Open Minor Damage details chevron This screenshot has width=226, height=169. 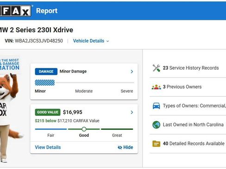click(132, 72)
